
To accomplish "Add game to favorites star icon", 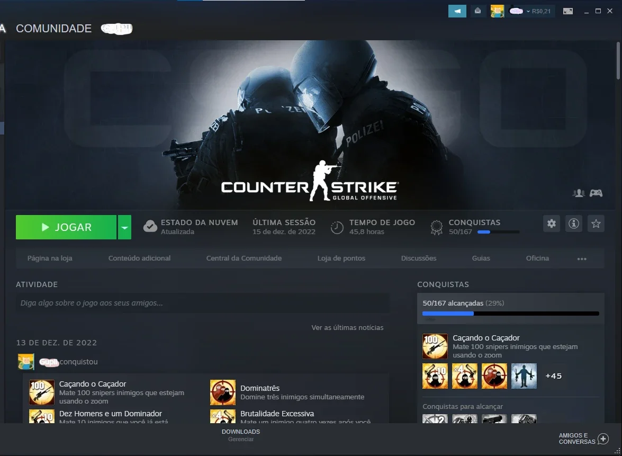I will coord(596,223).
